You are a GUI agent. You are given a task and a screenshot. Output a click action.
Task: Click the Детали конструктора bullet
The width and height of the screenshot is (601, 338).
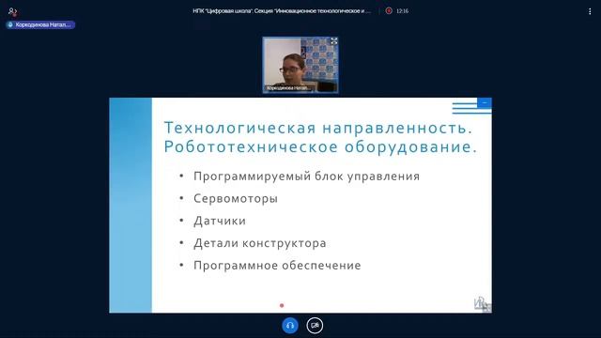(x=260, y=243)
